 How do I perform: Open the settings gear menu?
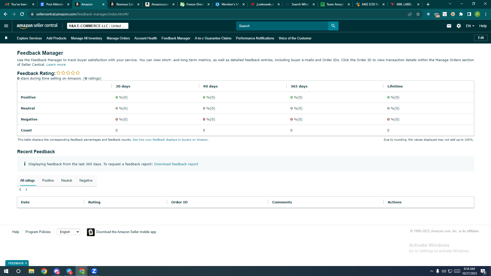(459, 26)
